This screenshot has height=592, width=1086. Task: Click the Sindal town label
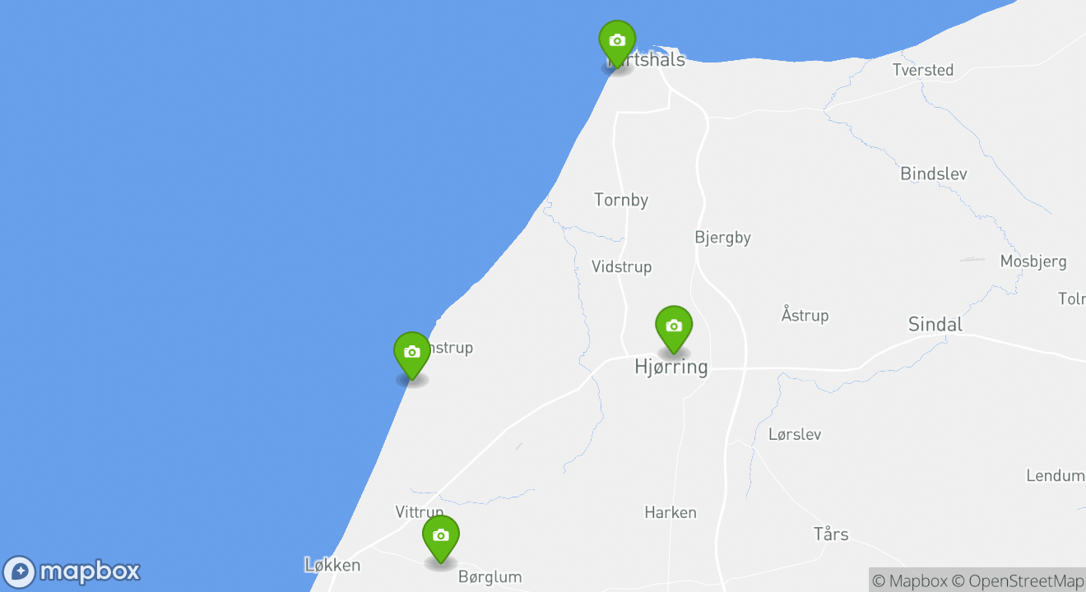[935, 324]
